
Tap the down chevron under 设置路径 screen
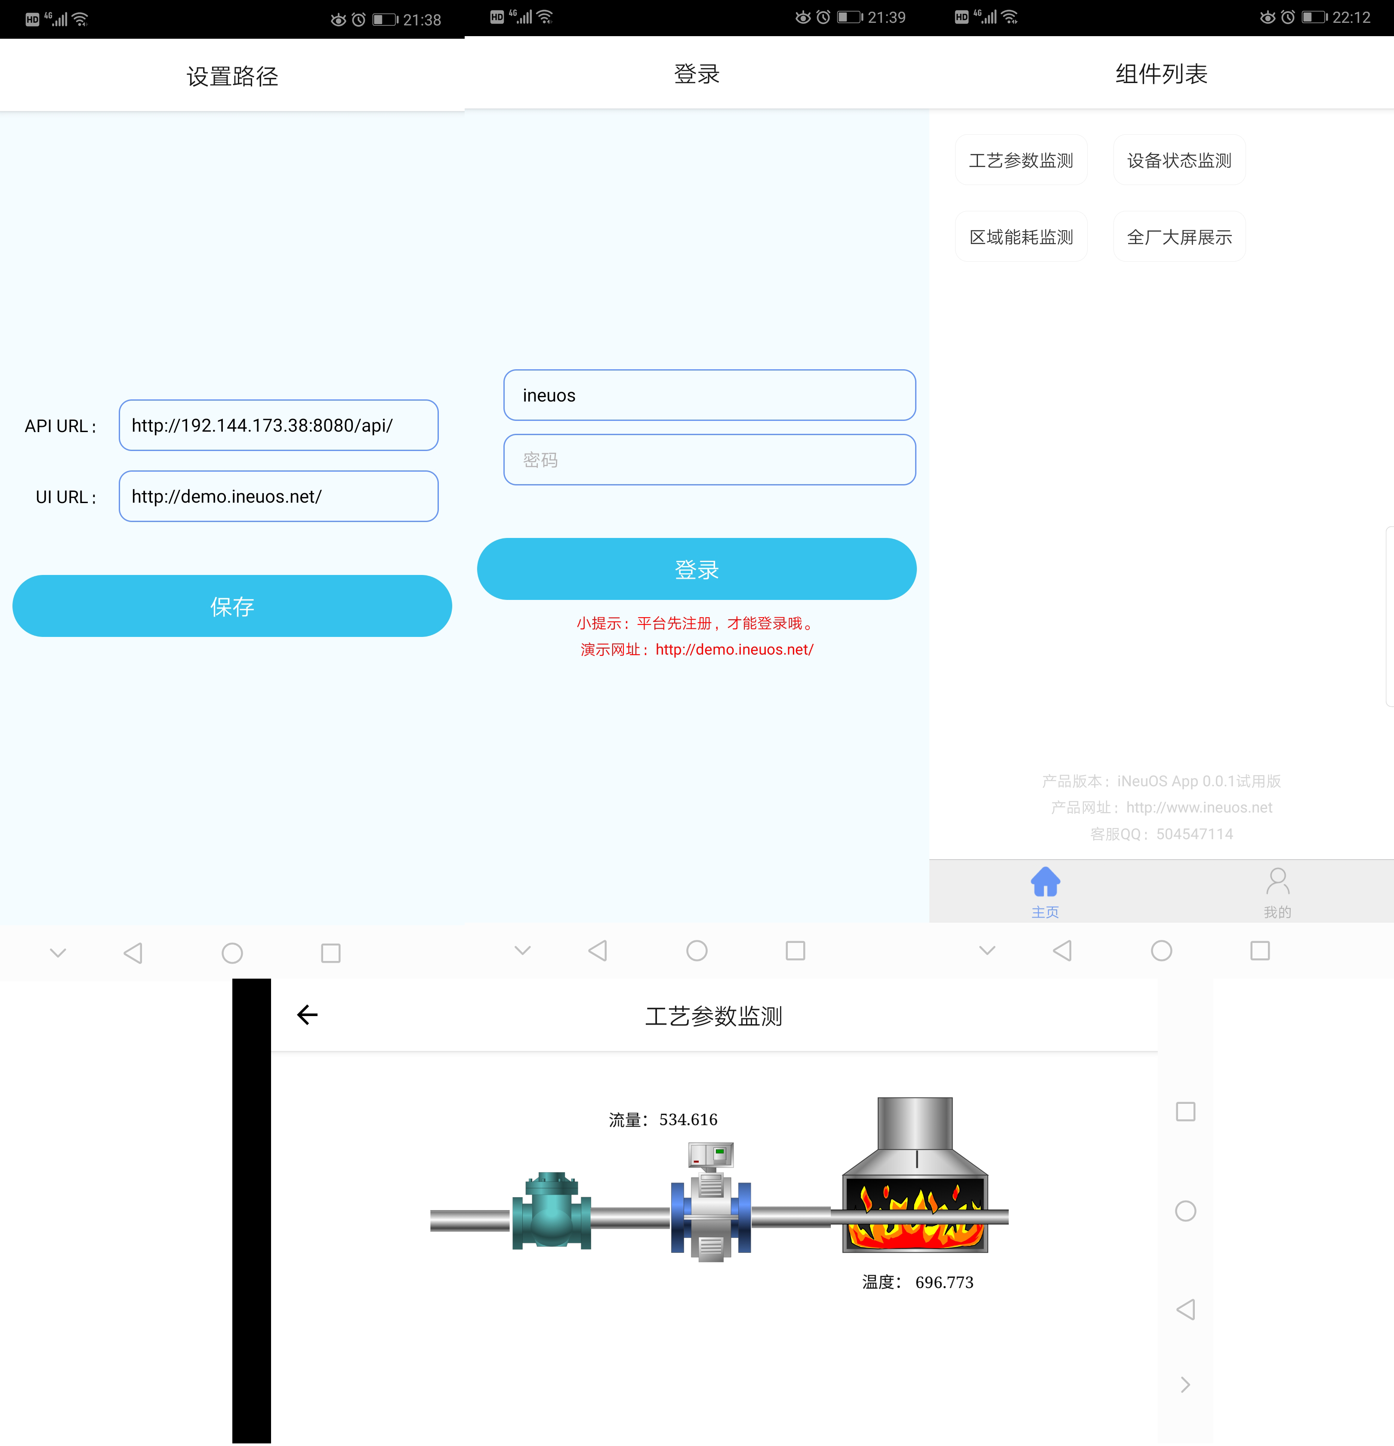(x=58, y=953)
